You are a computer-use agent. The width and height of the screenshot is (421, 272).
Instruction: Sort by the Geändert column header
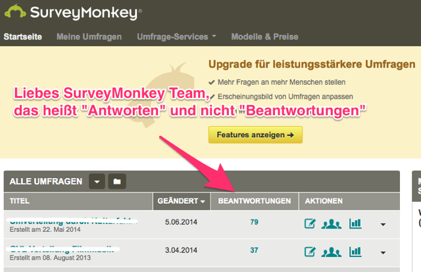182,201
